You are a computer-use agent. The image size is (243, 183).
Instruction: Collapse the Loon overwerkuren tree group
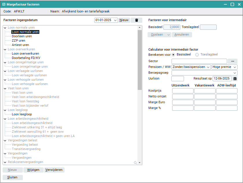pos(5,49)
